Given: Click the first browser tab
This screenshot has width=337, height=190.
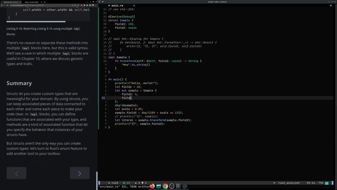Looking at the screenshot, I should point(11,2).
